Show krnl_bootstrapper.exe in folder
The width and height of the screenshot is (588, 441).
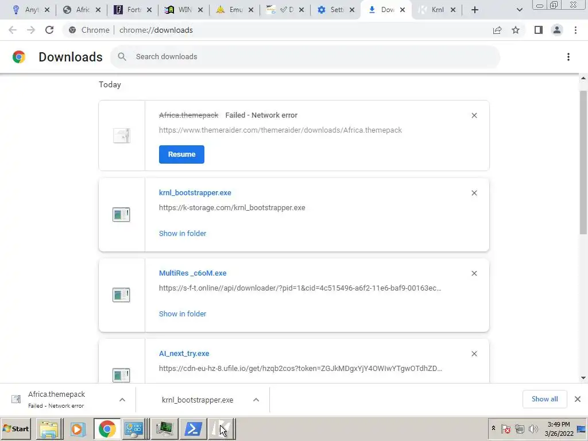tap(183, 233)
